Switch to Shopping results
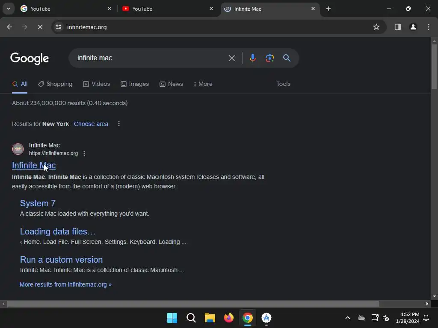 (x=55, y=84)
